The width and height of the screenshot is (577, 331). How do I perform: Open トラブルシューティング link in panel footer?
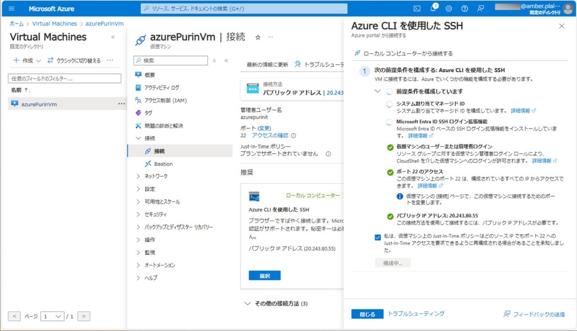(x=416, y=314)
